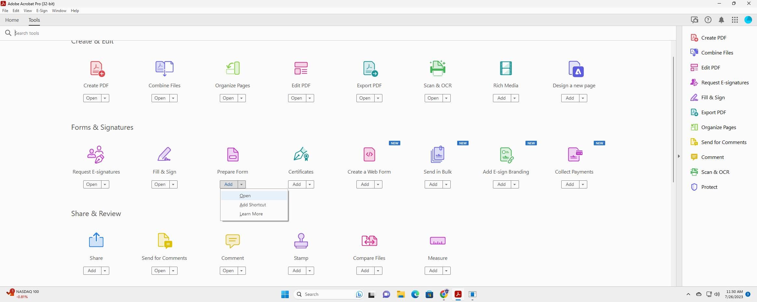Click Open button under Request E-signatures
Image resolution: width=757 pixels, height=302 pixels.
coord(92,184)
